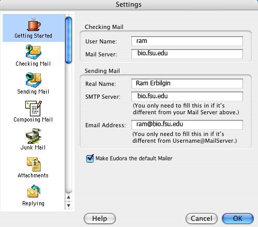This screenshot has height=227, width=258.
Task: Confirm settings with the OK button
Action: [238, 218]
